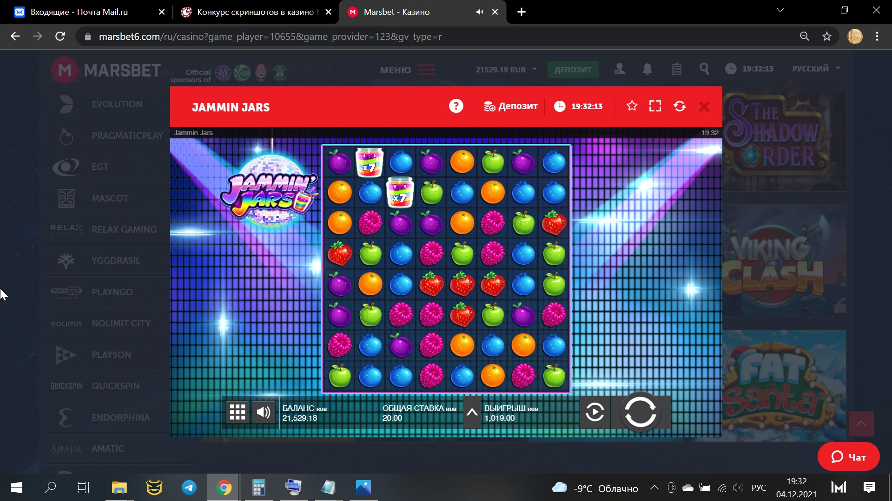Select ENDORPHINA provider in sidebar
892x501 pixels.
pos(107,417)
